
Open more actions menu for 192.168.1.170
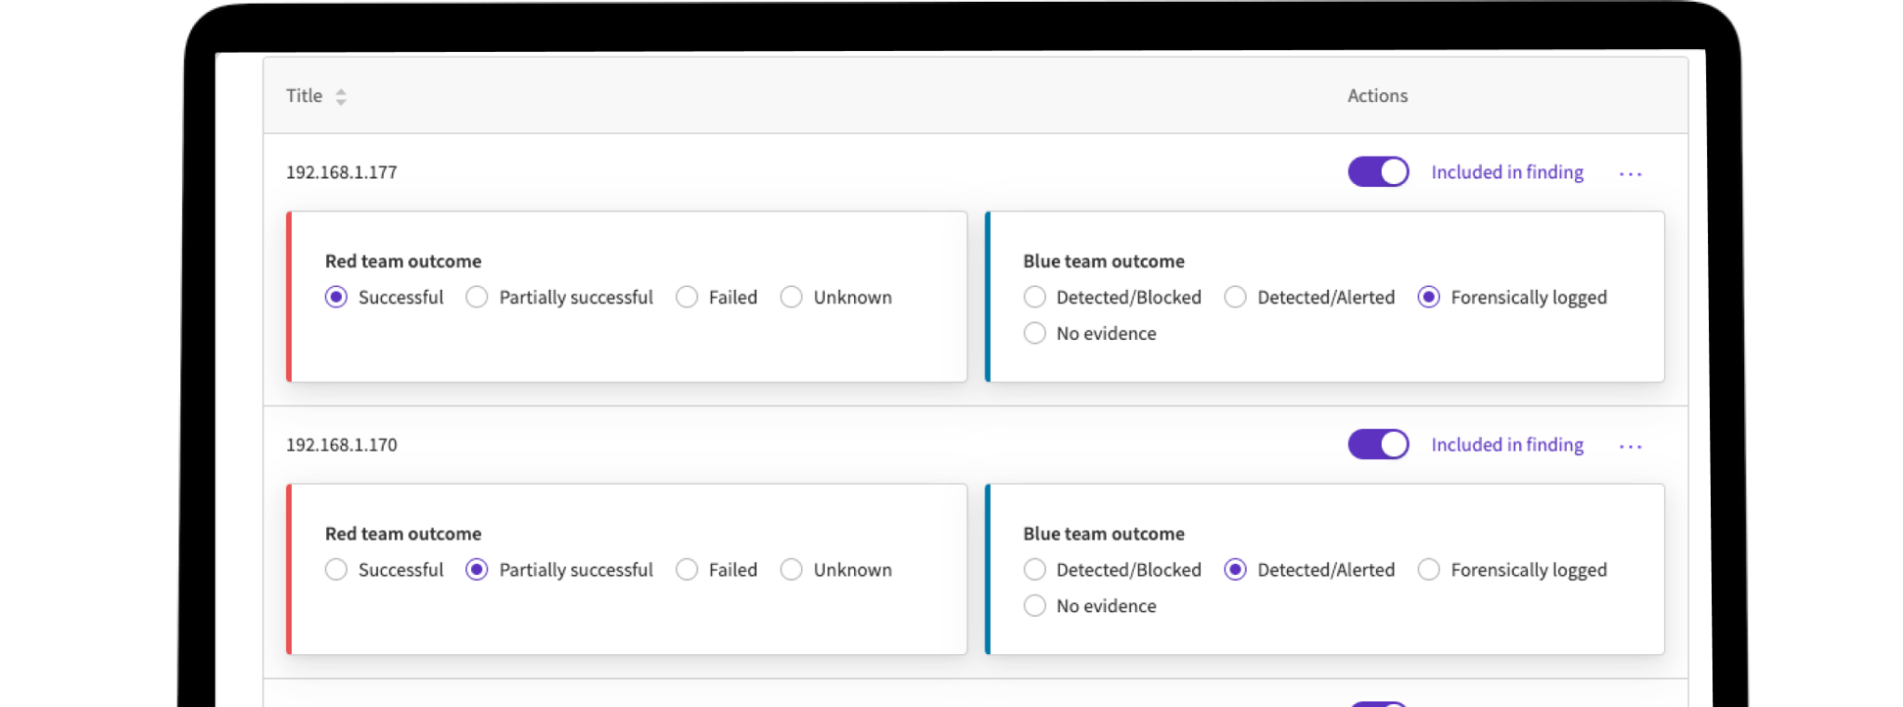(x=1630, y=447)
